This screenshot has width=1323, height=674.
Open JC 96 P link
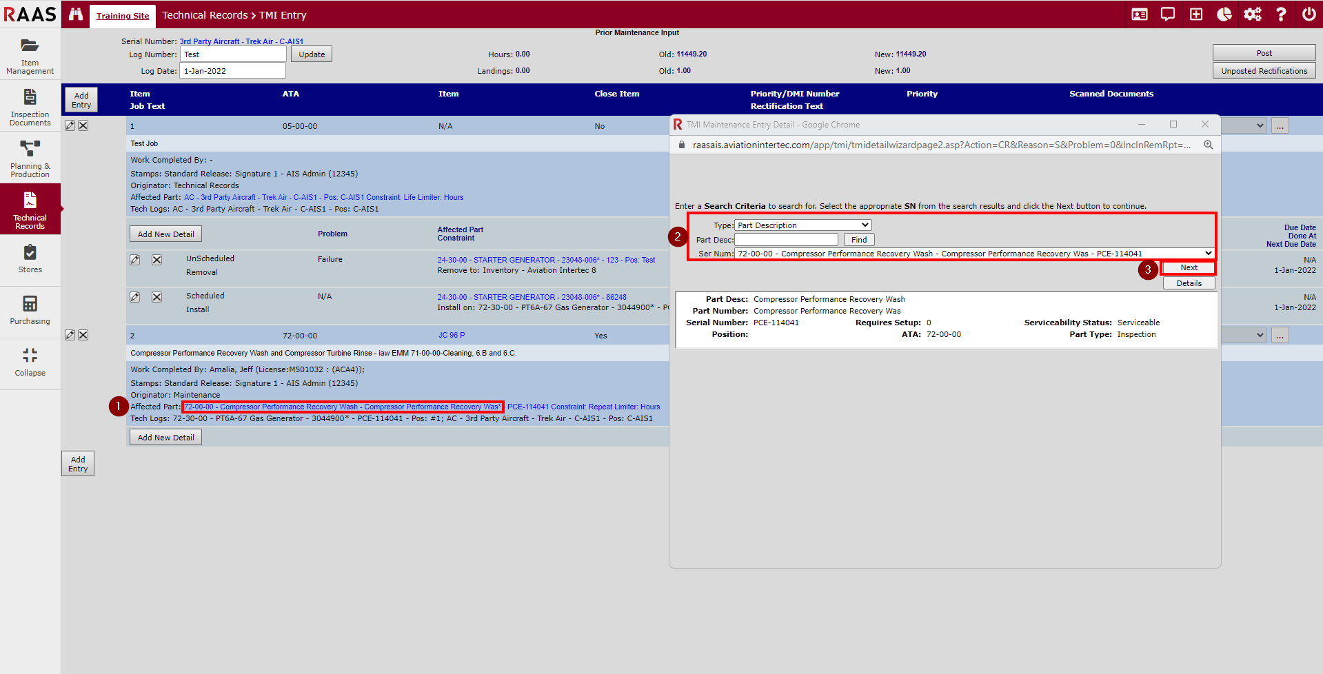pos(452,335)
